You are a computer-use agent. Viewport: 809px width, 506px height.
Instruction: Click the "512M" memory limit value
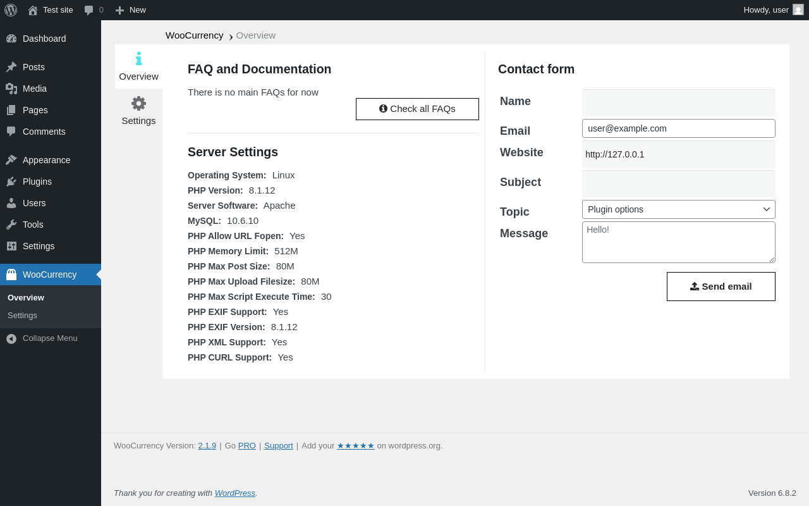286,251
